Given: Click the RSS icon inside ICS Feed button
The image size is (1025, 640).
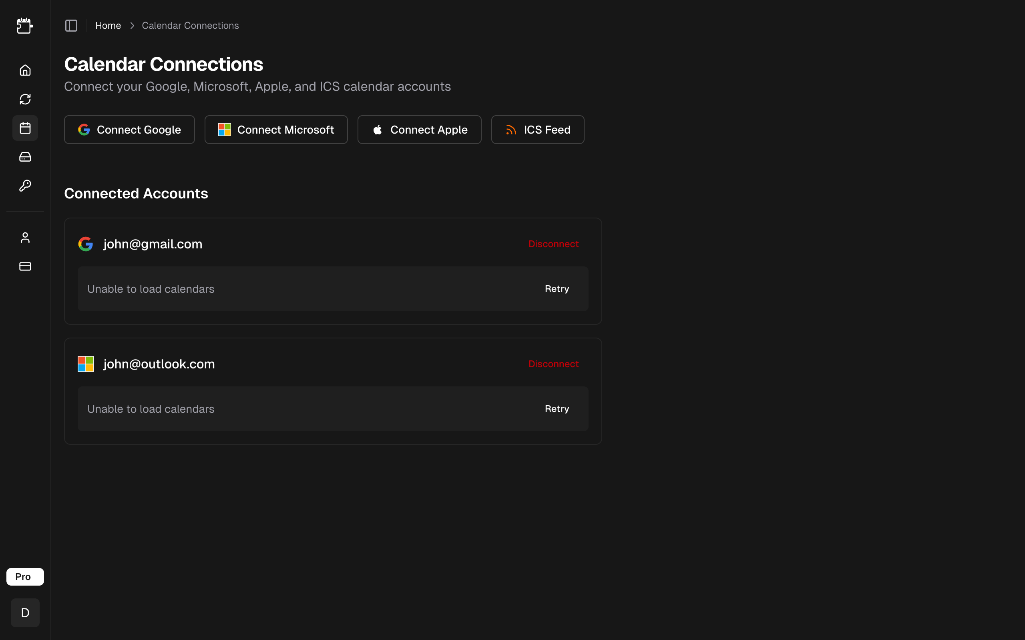Looking at the screenshot, I should [511, 130].
